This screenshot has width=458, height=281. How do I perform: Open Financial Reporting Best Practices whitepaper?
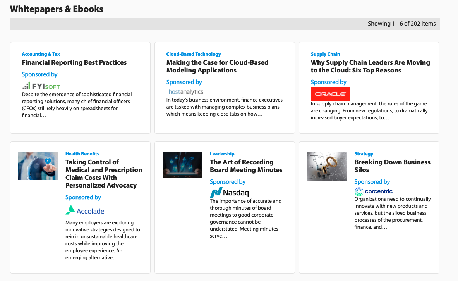(74, 62)
